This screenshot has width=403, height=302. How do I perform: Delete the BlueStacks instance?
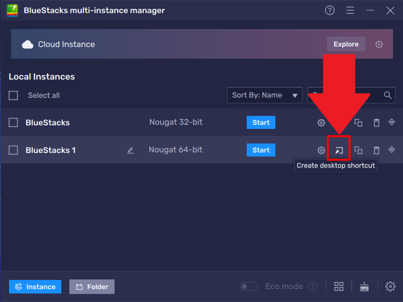point(376,122)
